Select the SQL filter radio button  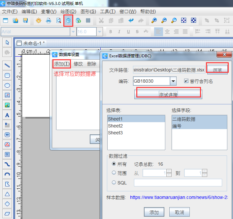coord(114,182)
